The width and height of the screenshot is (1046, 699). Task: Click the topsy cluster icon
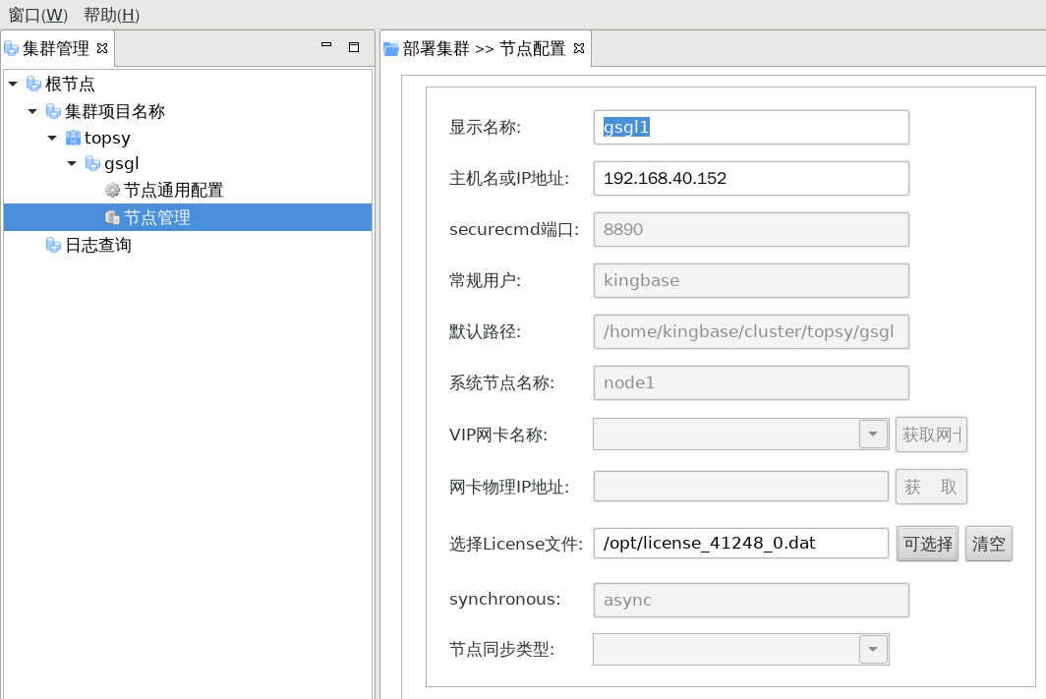(73, 138)
